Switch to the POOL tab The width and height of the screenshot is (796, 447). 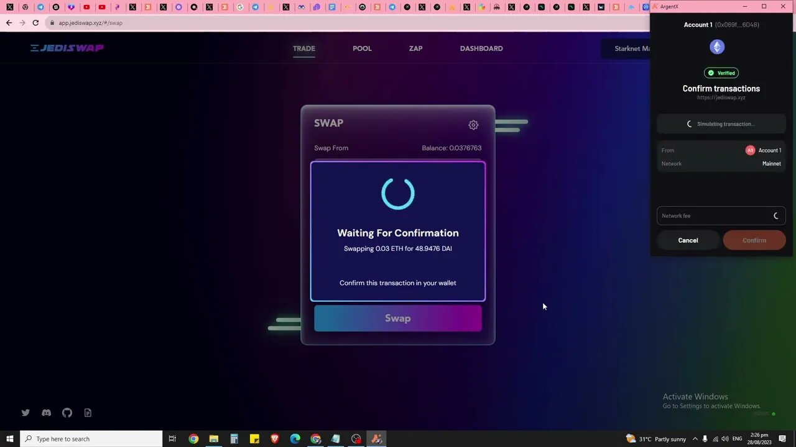tap(362, 48)
